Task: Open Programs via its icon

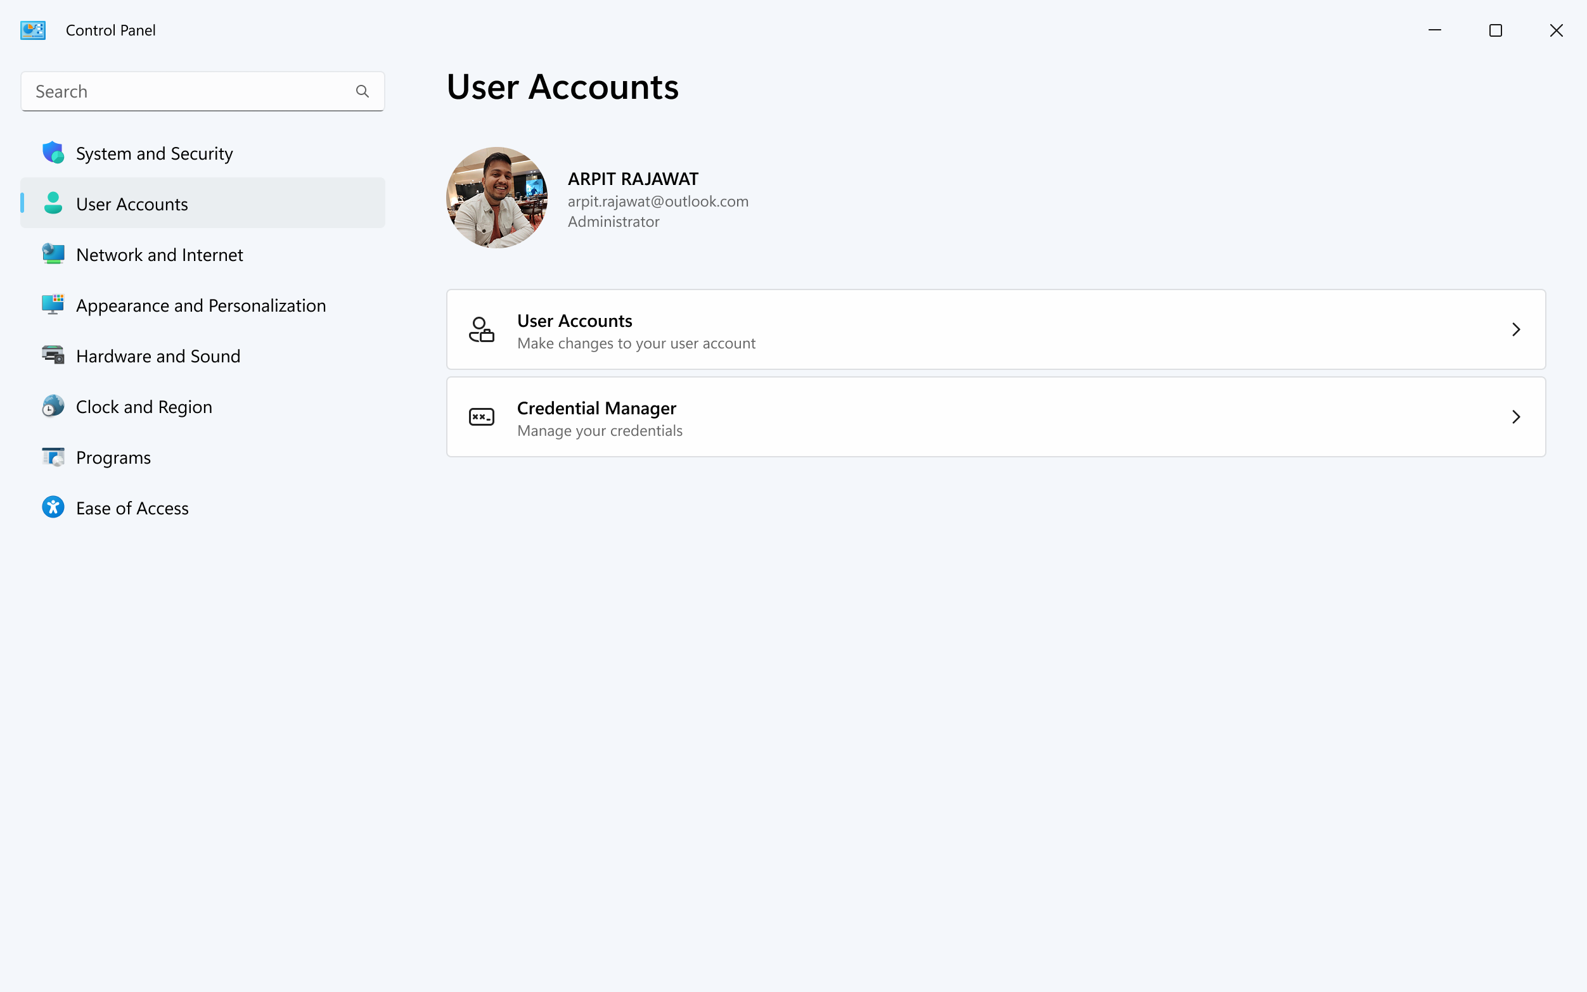Action: 53,457
